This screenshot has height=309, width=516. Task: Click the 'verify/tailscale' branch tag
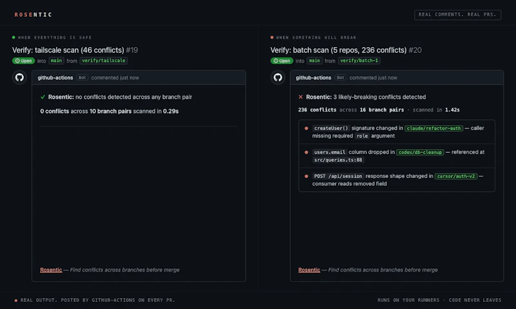tap(103, 61)
